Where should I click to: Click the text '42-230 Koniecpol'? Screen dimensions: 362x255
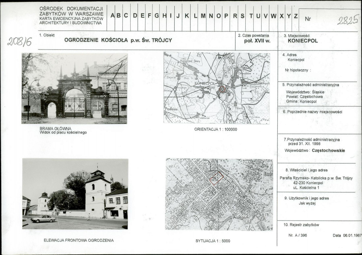(308, 183)
